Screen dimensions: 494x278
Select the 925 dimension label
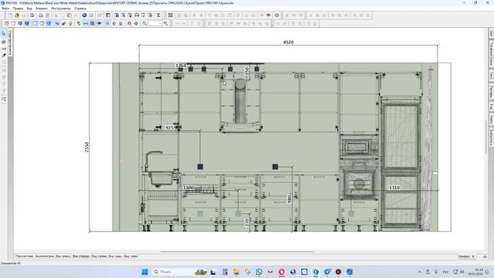click(x=170, y=127)
